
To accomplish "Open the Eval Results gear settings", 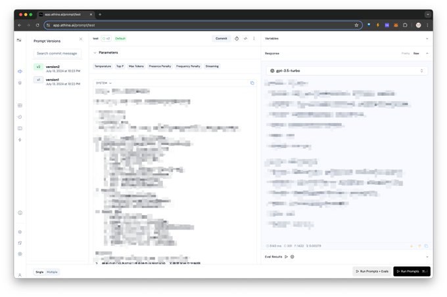I will coord(293,256).
